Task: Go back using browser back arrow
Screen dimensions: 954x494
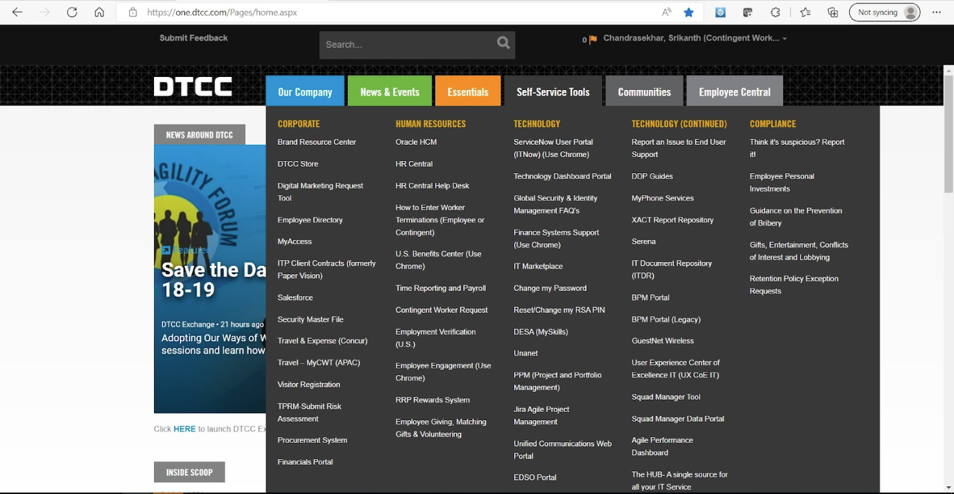Action: coord(17,12)
